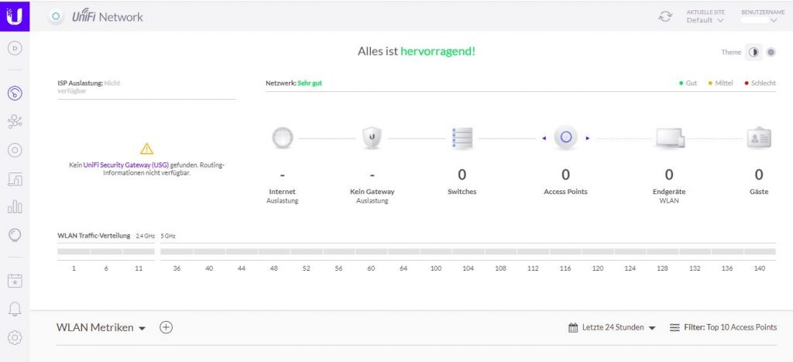Open the Events calendar icon in sidebar

[15, 281]
